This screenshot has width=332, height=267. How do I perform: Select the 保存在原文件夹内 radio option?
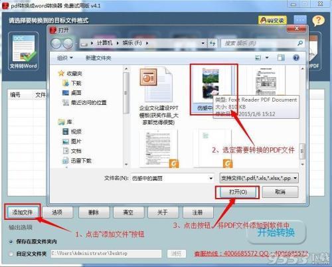[11, 242]
